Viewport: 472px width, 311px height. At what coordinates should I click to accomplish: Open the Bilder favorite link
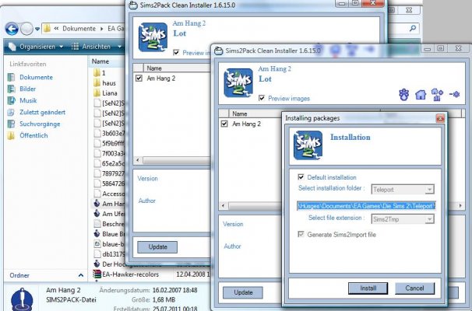click(28, 89)
